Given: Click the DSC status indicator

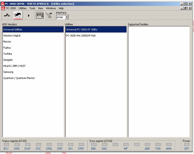Looking at the screenshot, I should pos(38,145).
